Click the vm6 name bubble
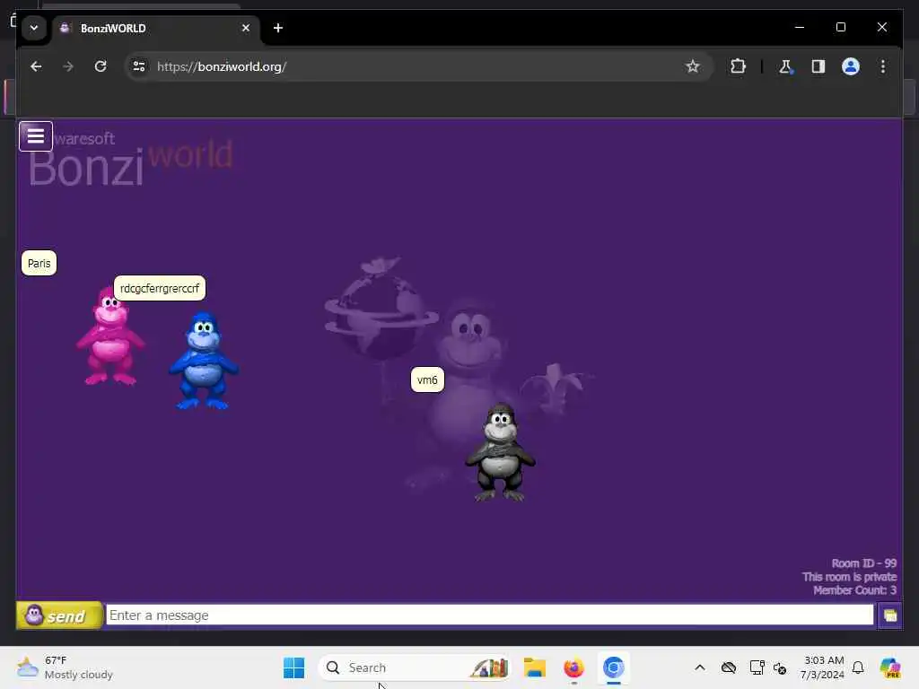 tap(427, 379)
